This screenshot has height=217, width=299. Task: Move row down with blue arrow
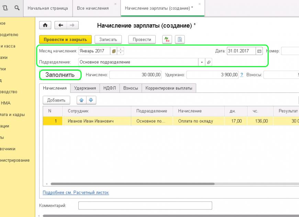tap(91, 100)
